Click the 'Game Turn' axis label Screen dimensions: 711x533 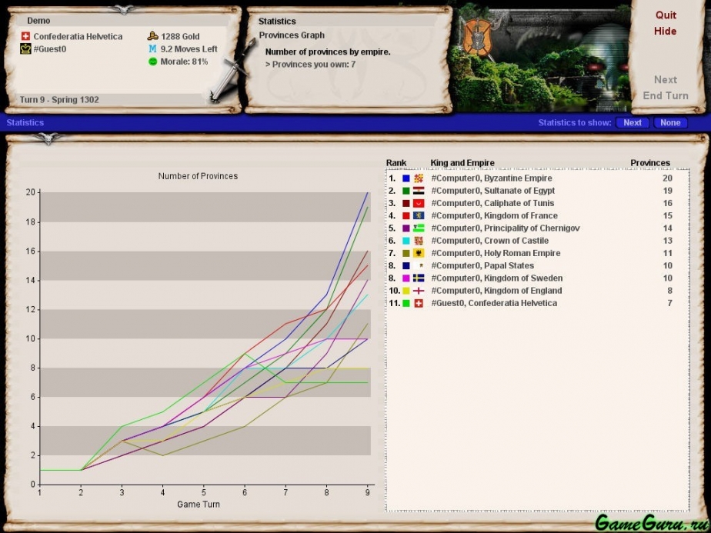[199, 504]
